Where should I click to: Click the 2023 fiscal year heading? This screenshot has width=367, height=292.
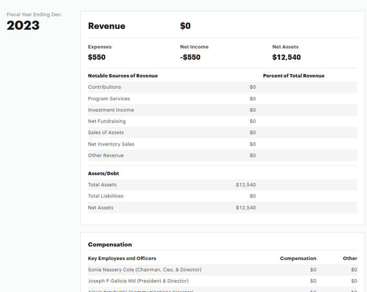pos(23,26)
